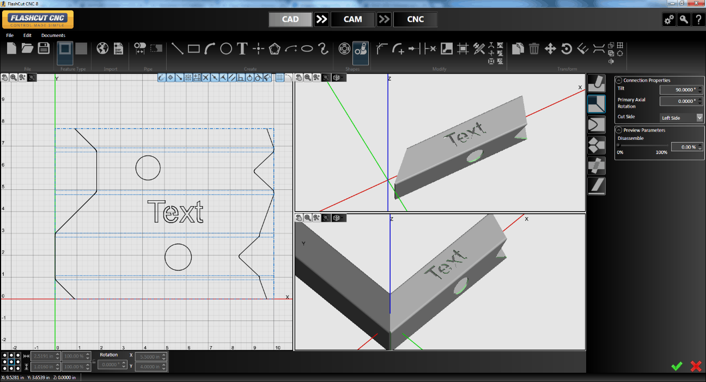Select the Circle drawing tool

(x=226, y=49)
